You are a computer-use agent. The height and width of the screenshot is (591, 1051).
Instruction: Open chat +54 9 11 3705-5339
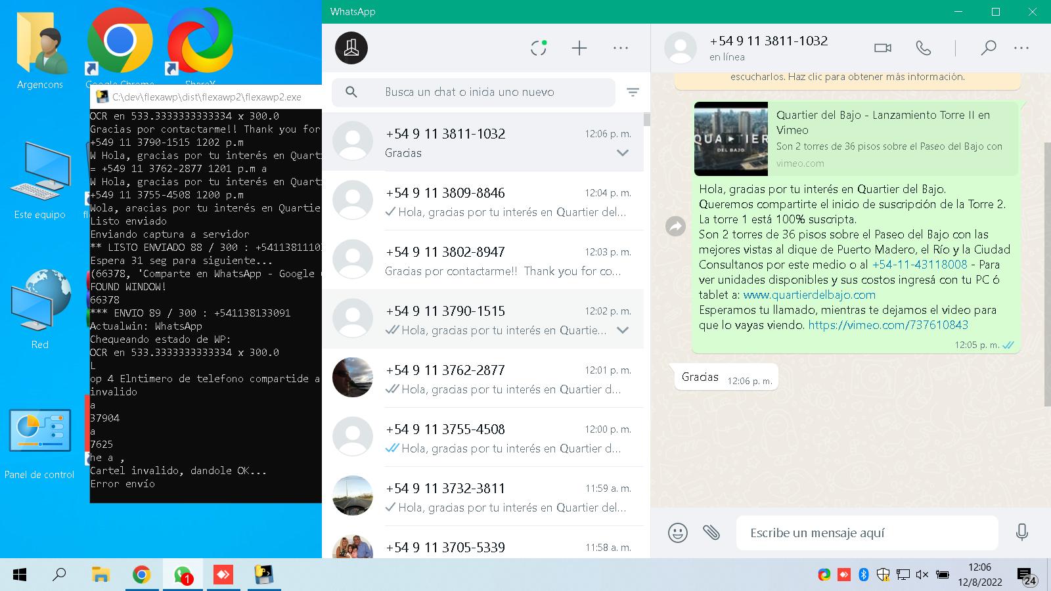click(483, 542)
